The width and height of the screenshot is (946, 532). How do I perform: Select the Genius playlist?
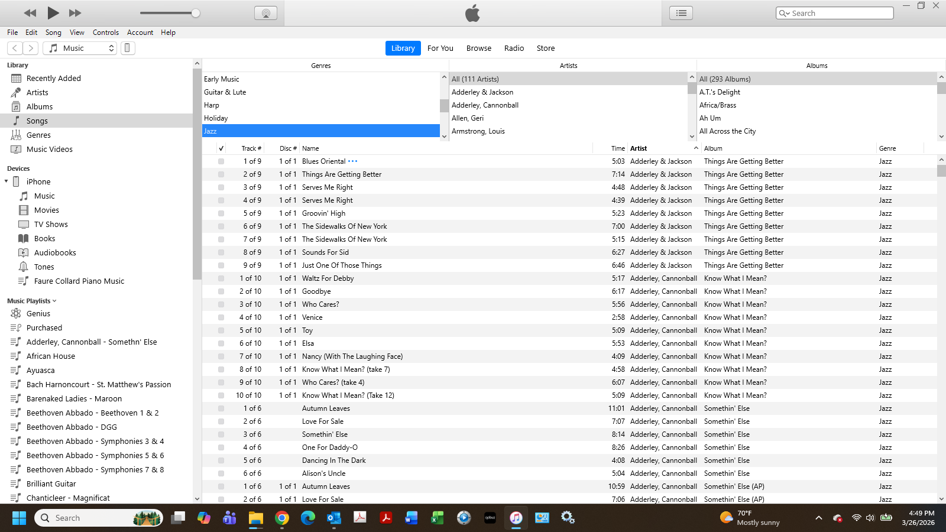pyautogui.click(x=38, y=313)
